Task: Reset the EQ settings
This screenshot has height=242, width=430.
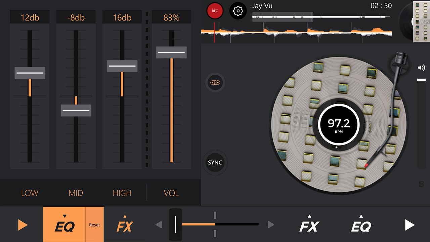Action: tap(94, 225)
